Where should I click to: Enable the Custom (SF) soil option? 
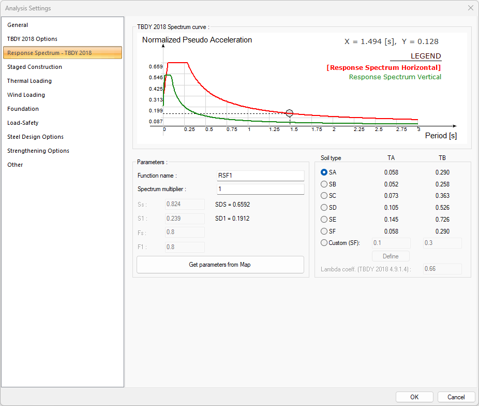click(x=324, y=243)
